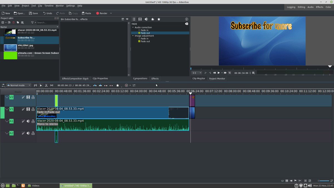Select VHL2DbC.jpg thumbnail in bin
Screen dimensions: 334x188
10,48
